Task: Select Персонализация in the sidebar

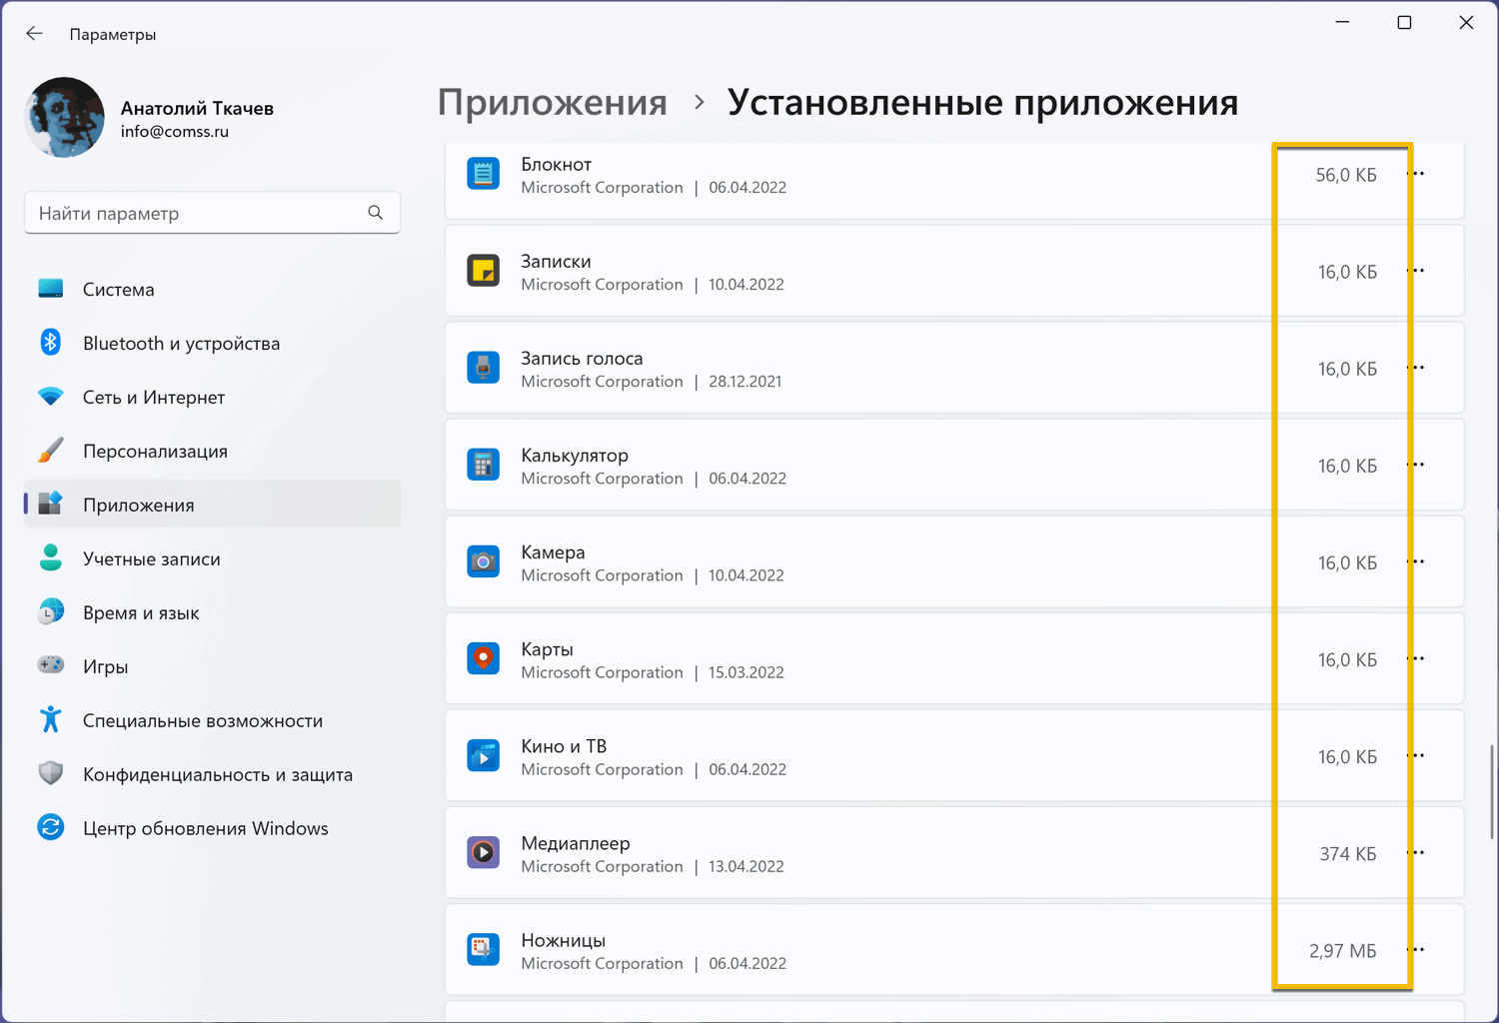Action: (212, 451)
